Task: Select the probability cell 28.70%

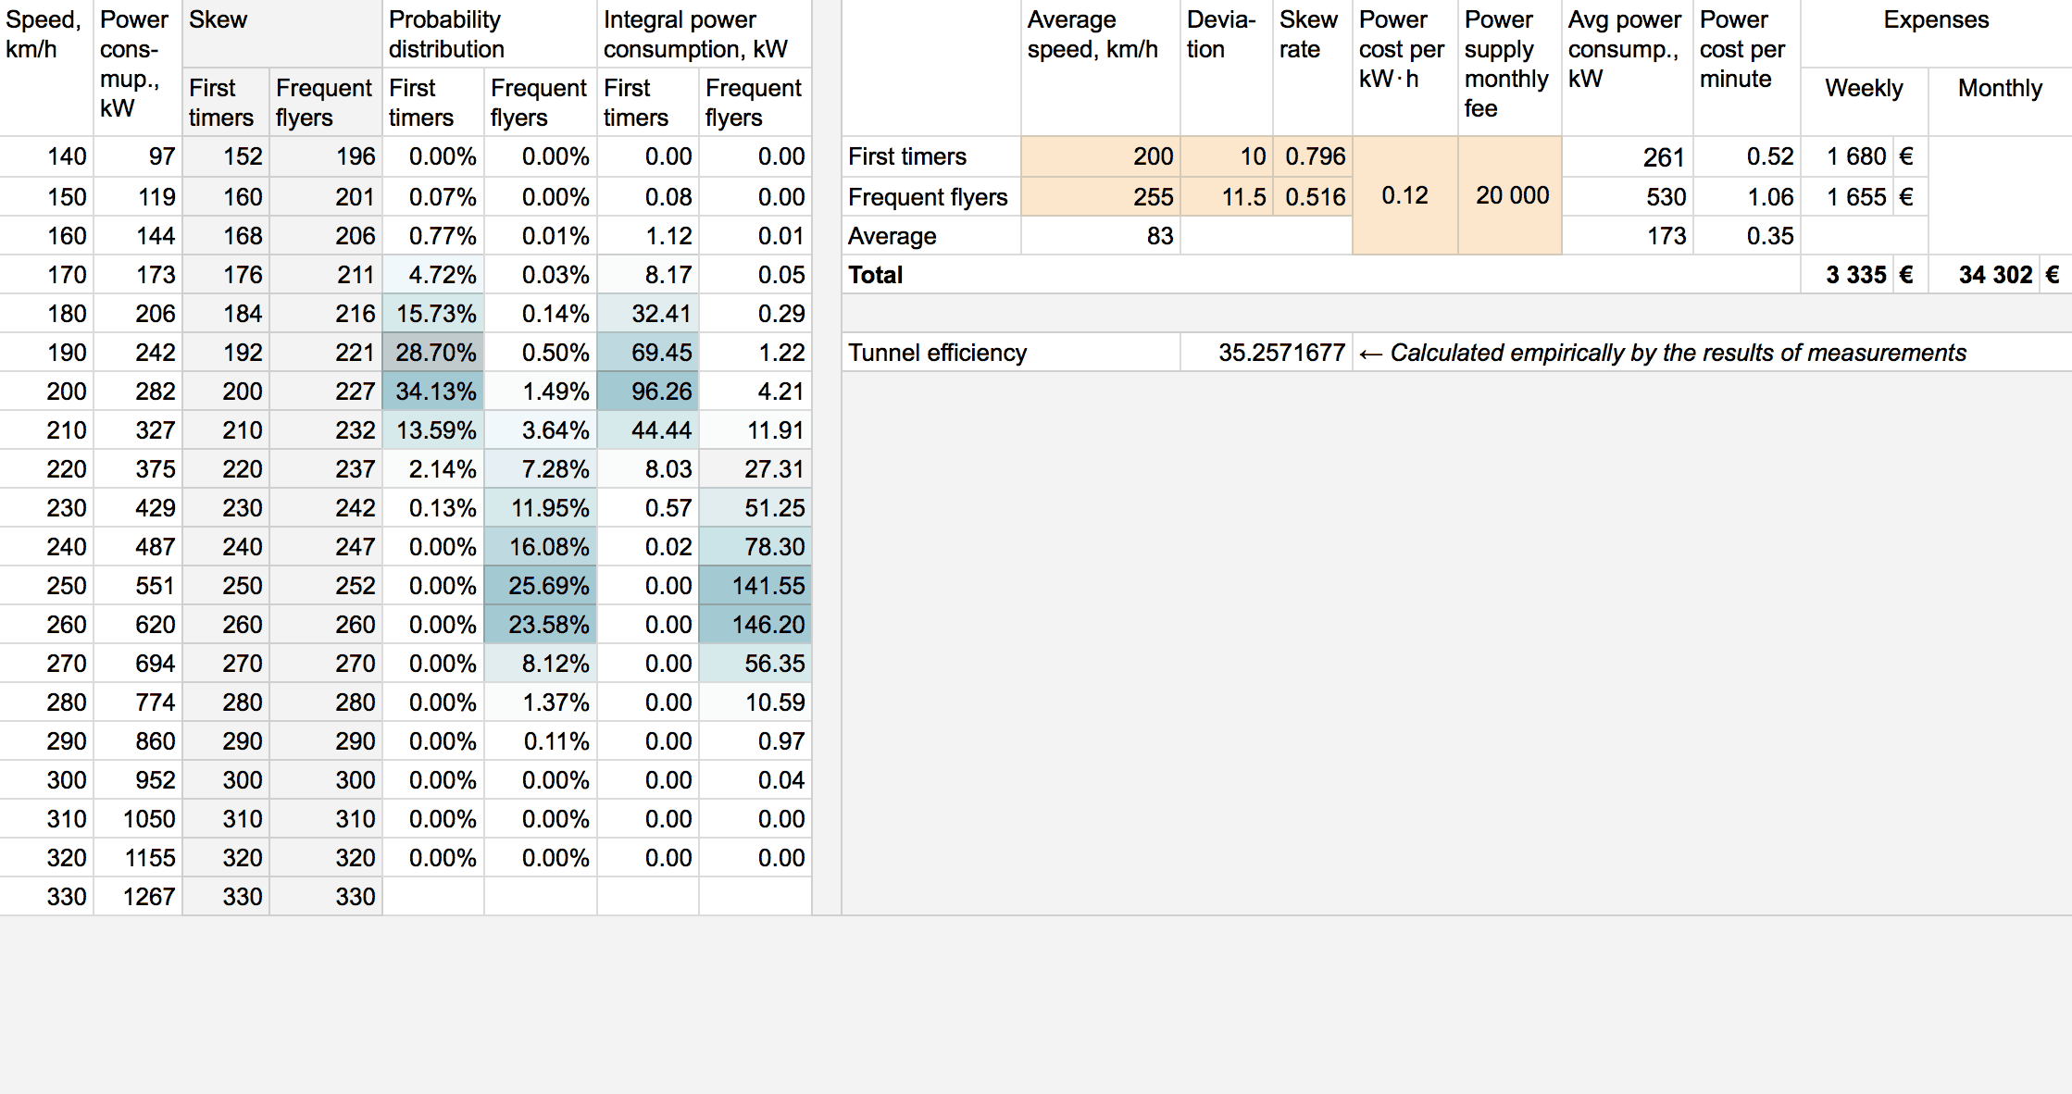Action: tap(433, 353)
